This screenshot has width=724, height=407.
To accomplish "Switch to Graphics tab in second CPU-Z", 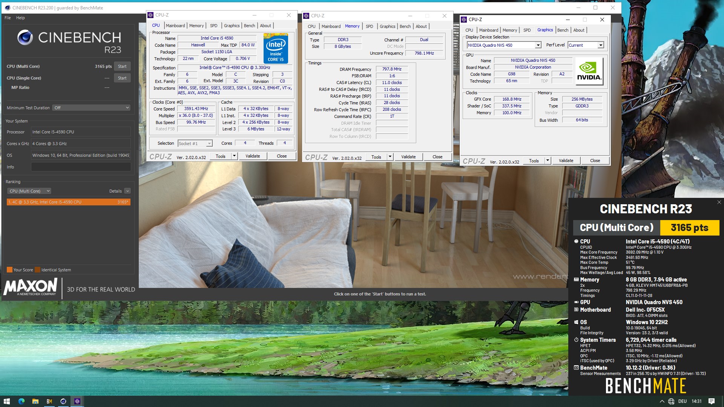I will point(387,26).
